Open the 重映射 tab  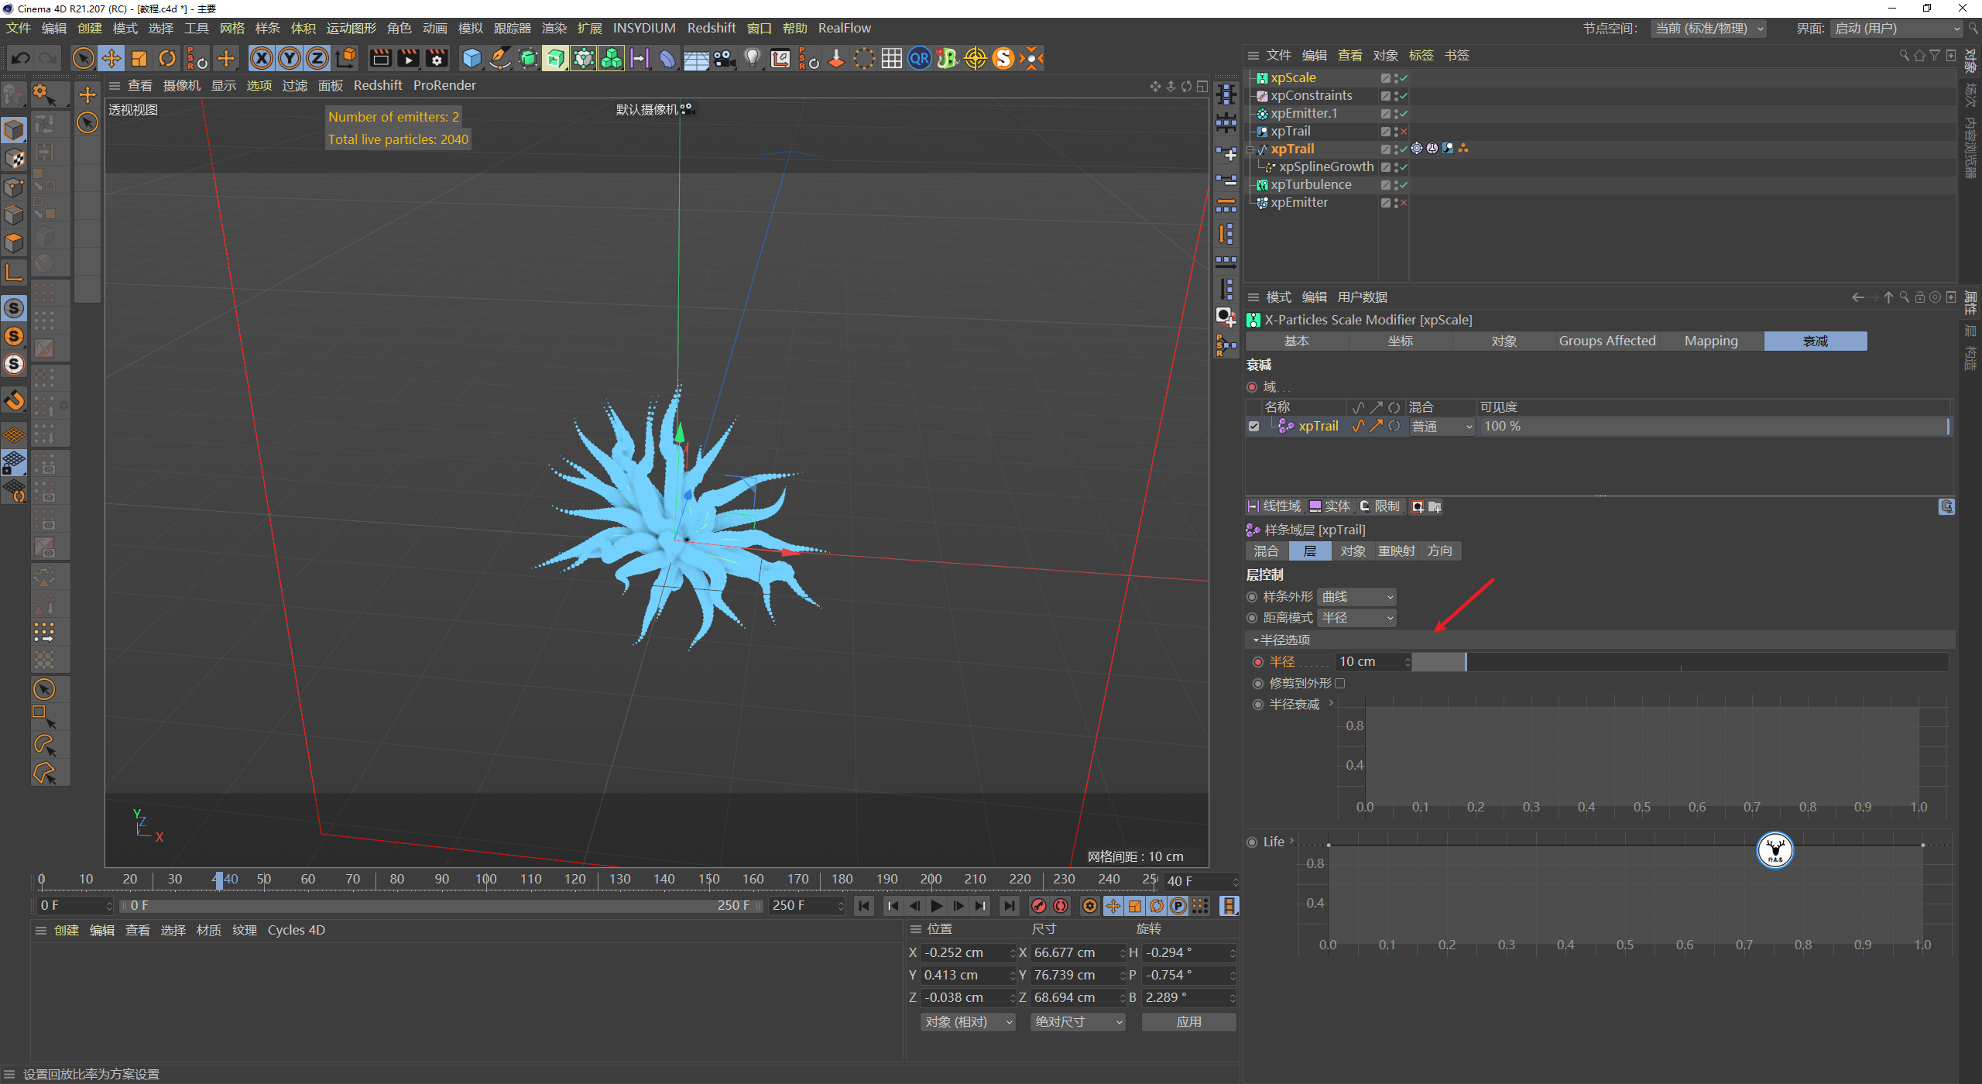click(x=1397, y=551)
